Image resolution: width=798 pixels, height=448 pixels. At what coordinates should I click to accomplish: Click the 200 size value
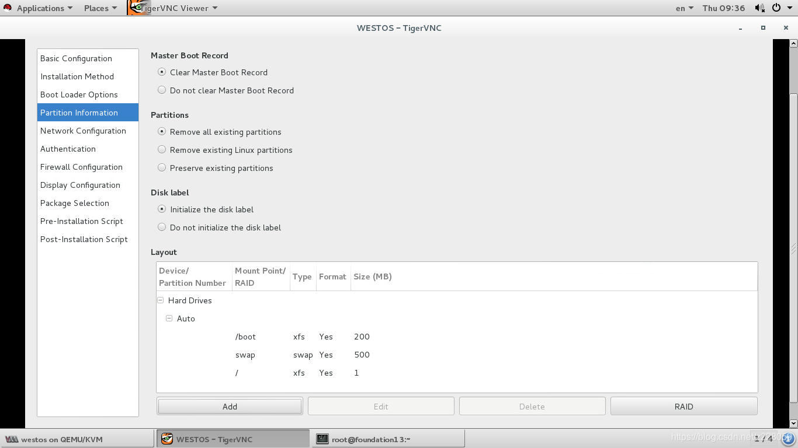[362, 337]
